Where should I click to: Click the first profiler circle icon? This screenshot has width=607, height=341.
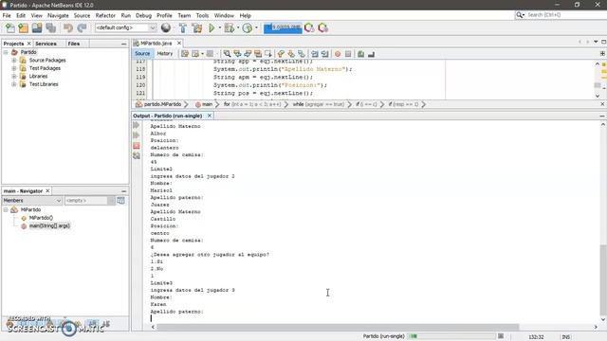(x=309, y=27)
